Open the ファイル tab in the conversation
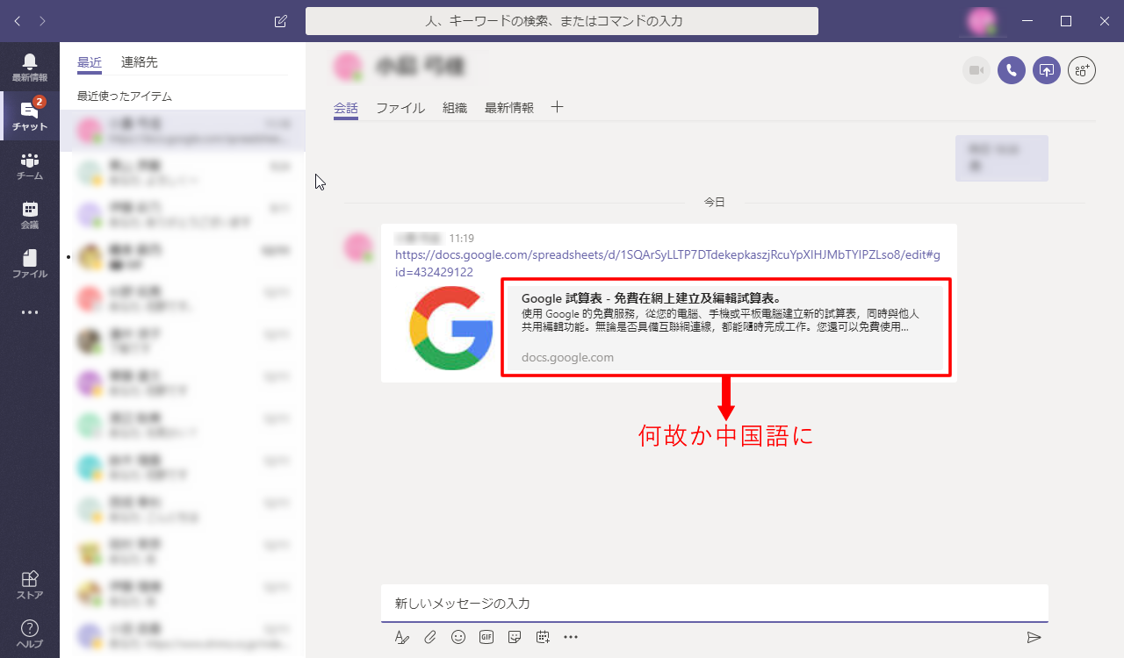 coord(400,107)
